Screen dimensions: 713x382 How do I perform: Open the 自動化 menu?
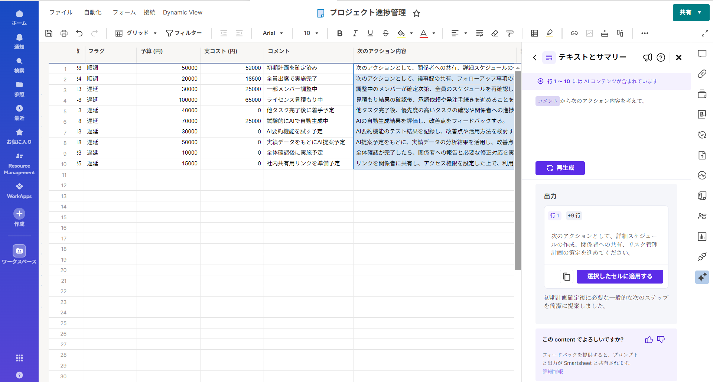point(92,12)
